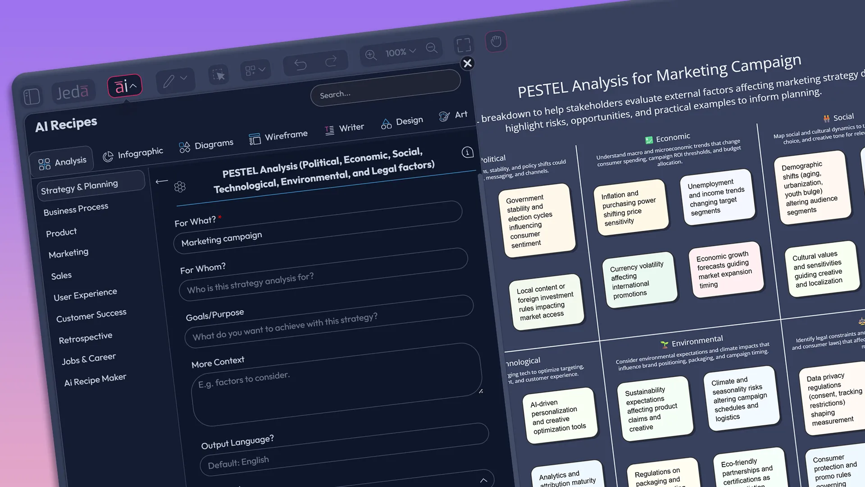Open the pen tool dropdown
The image size is (865, 487).
coord(175,81)
